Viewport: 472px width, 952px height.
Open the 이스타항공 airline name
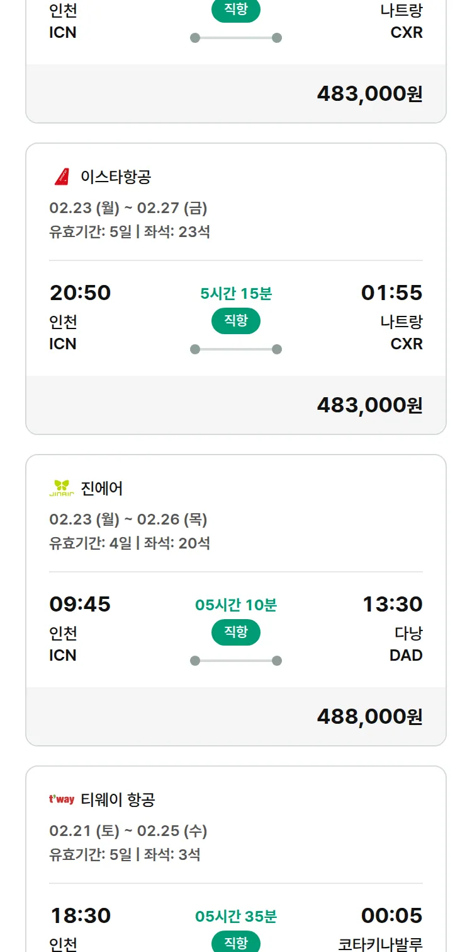coord(116,177)
